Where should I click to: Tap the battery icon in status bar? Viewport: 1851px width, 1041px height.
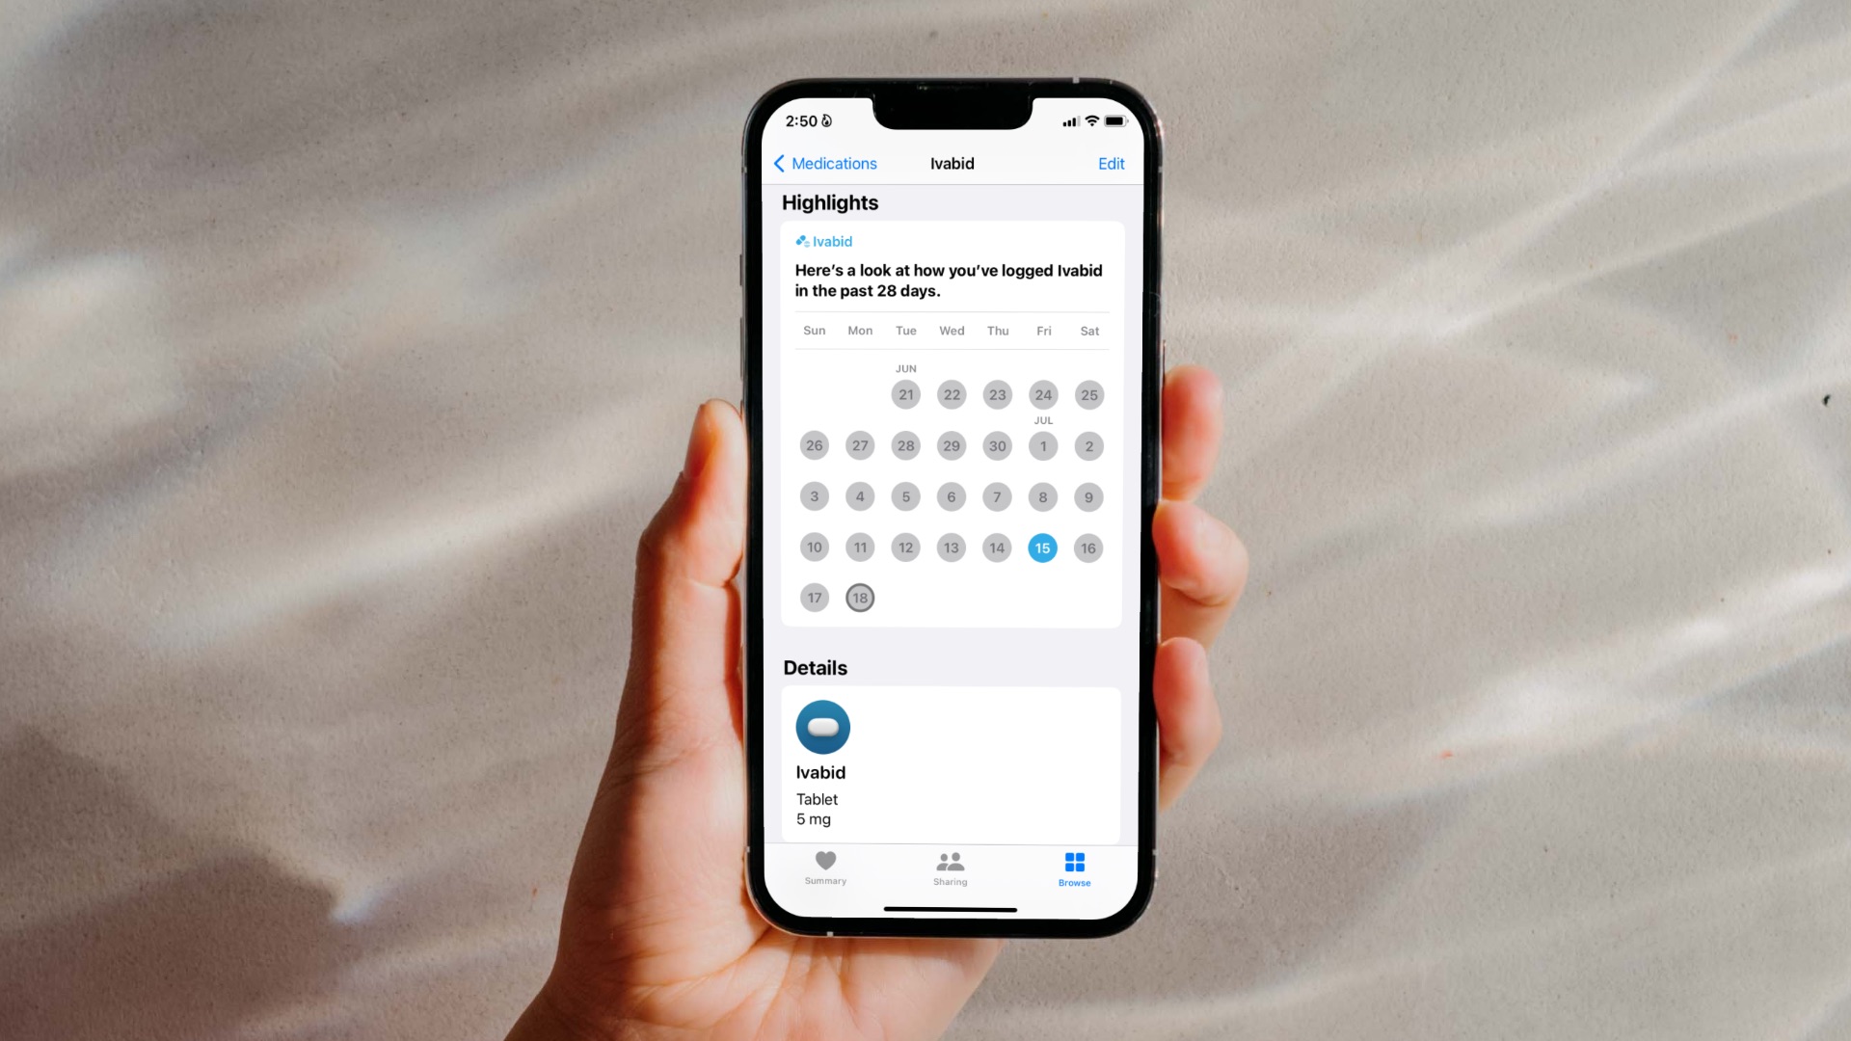[1114, 120]
